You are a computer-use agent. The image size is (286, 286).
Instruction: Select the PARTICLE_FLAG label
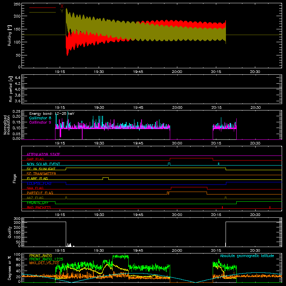click(x=40, y=193)
